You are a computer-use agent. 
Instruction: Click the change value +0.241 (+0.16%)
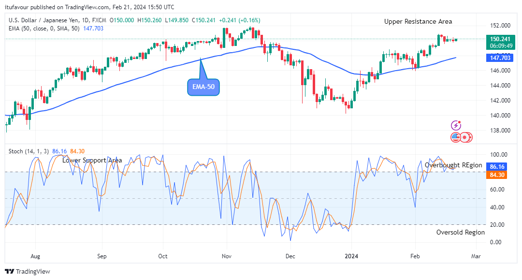(240, 20)
